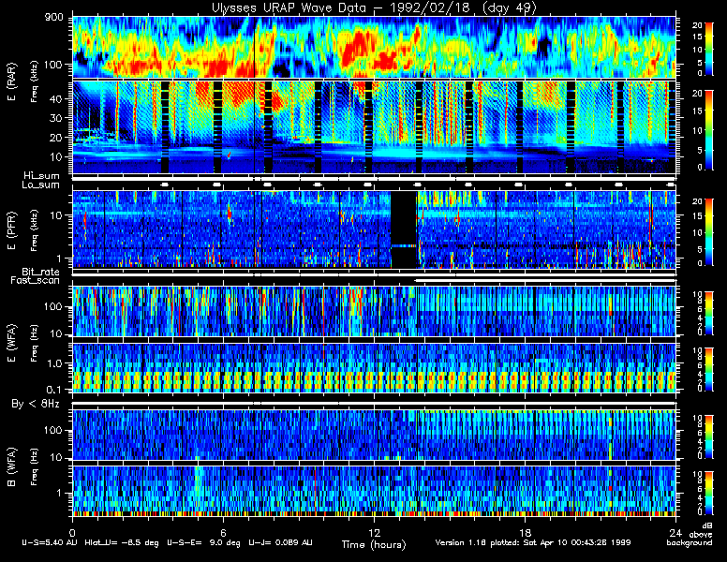Select the Bit_rate row label

[x=40, y=271]
